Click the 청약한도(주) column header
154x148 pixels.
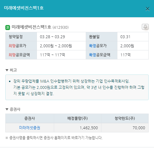coord(125,118)
